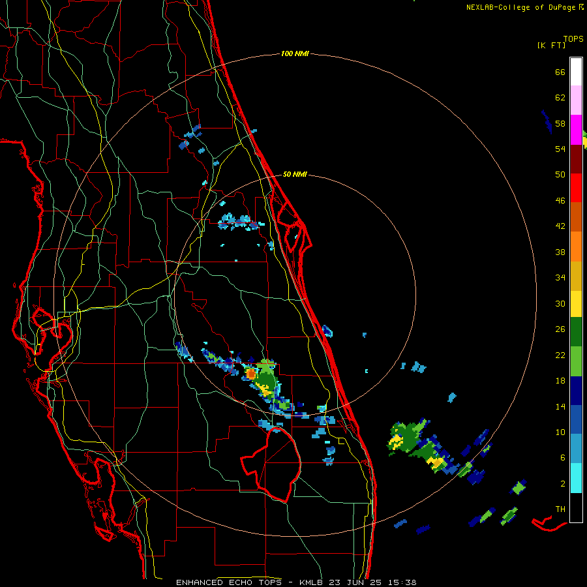Click the 26 scale value
587x587 pixels.
560,329
